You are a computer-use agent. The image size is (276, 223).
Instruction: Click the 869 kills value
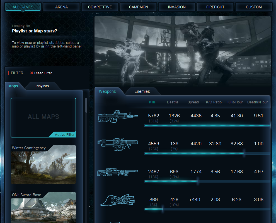click(x=154, y=200)
